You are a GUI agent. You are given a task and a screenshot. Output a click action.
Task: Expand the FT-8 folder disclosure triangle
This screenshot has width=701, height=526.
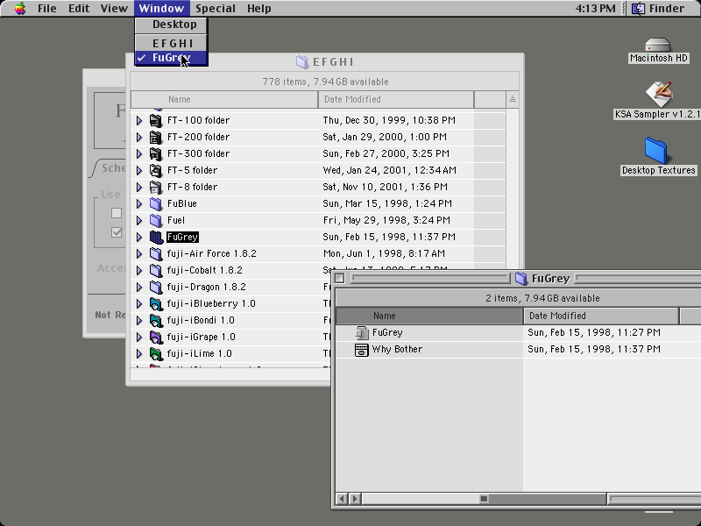click(139, 187)
